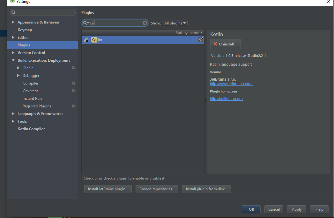
Task: Confirm settings with OK
Action: pos(251,209)
